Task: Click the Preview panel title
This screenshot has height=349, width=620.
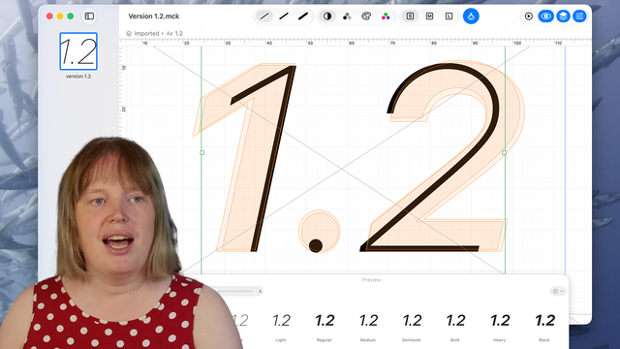Action: point(371,280)
